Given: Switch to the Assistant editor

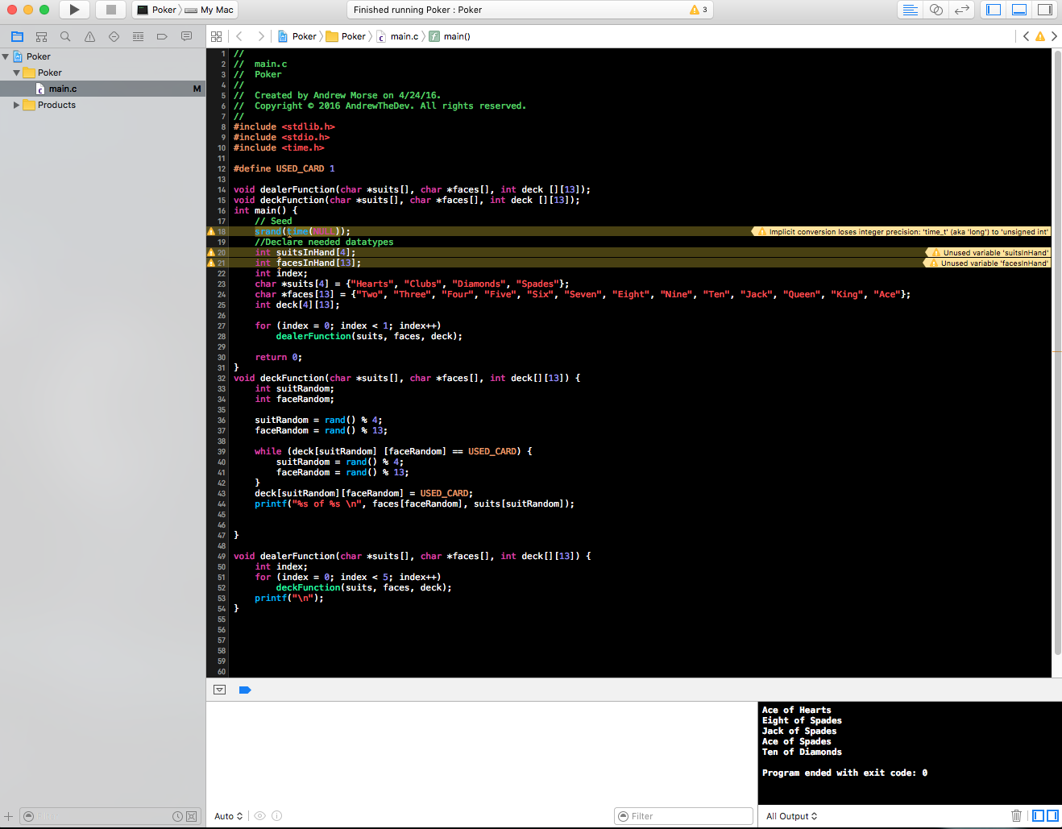Looking at the screenshot, I should point(935,10).
